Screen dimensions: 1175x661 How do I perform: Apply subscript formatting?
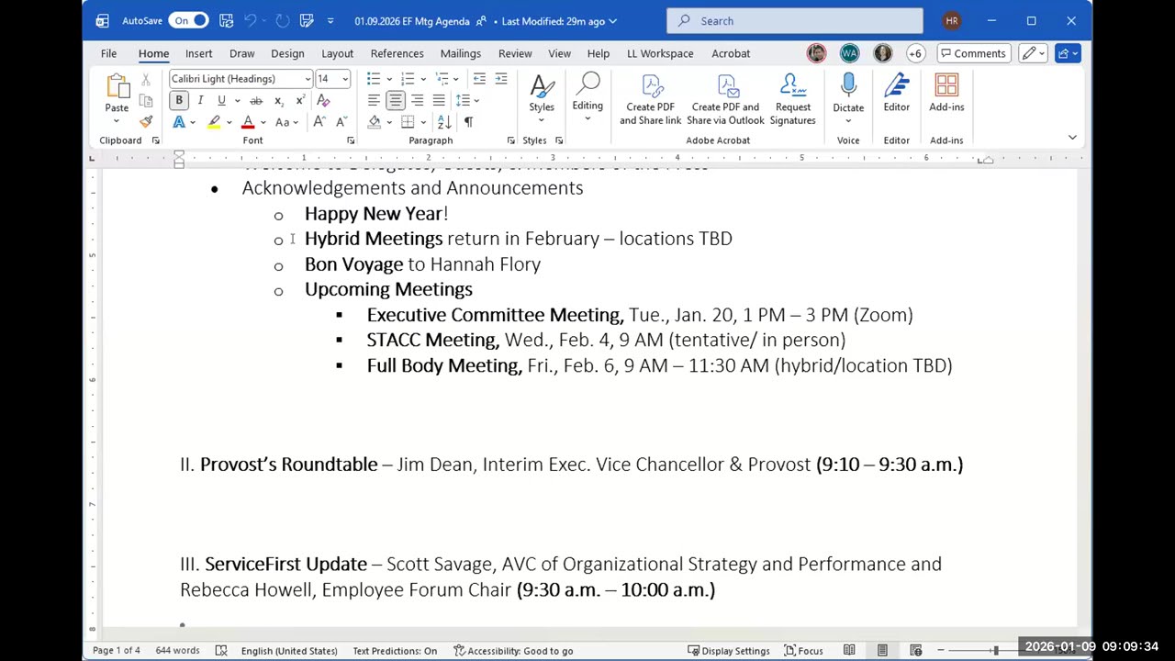click(x=278, y=100)
